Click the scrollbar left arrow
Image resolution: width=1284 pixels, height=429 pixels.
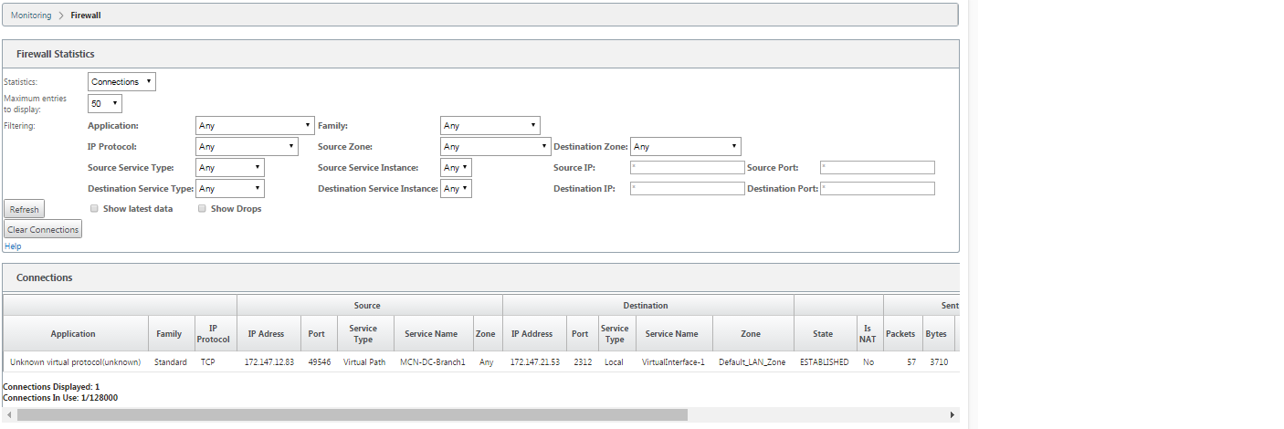tap(9, 414)
